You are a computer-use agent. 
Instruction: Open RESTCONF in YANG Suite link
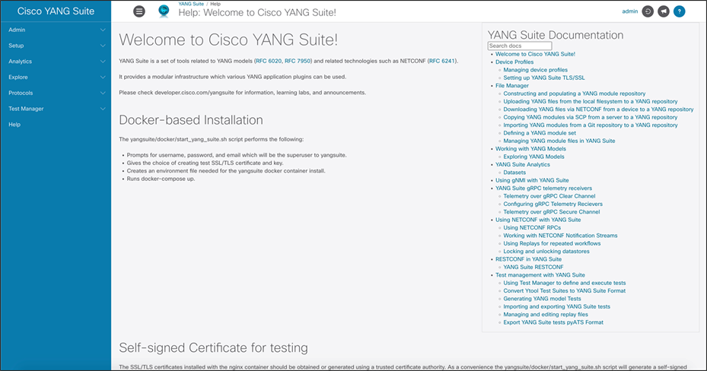tap(528, 259)
